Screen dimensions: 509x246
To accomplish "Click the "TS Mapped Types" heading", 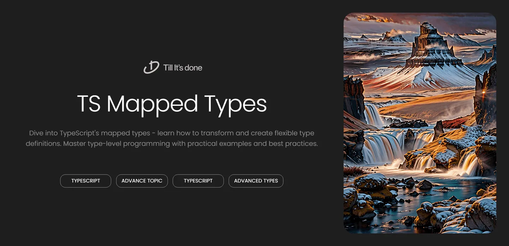I will (x=172, y=104).
